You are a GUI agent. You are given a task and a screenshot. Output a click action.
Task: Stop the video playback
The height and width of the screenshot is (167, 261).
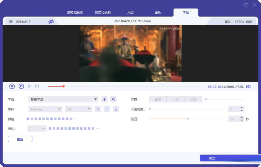[x=21, y=86]
